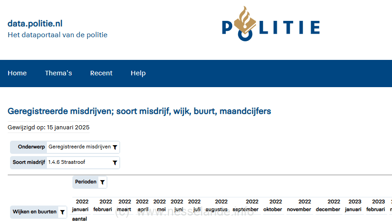This screenshot has height=221, width=392.
Task: Expand the 1.4.6 Straatroof selection
Action: [83, 162]
